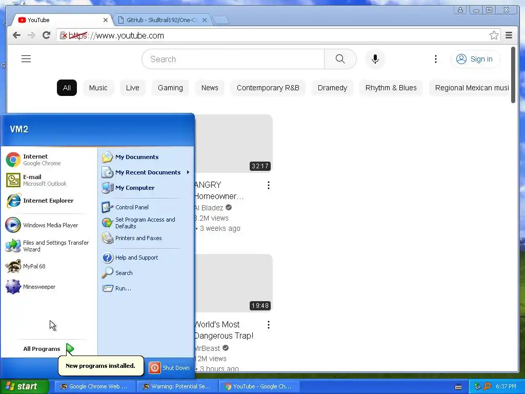525x394 pixels.
Task: Select the Live filter chip
Action: coord(133,88)
